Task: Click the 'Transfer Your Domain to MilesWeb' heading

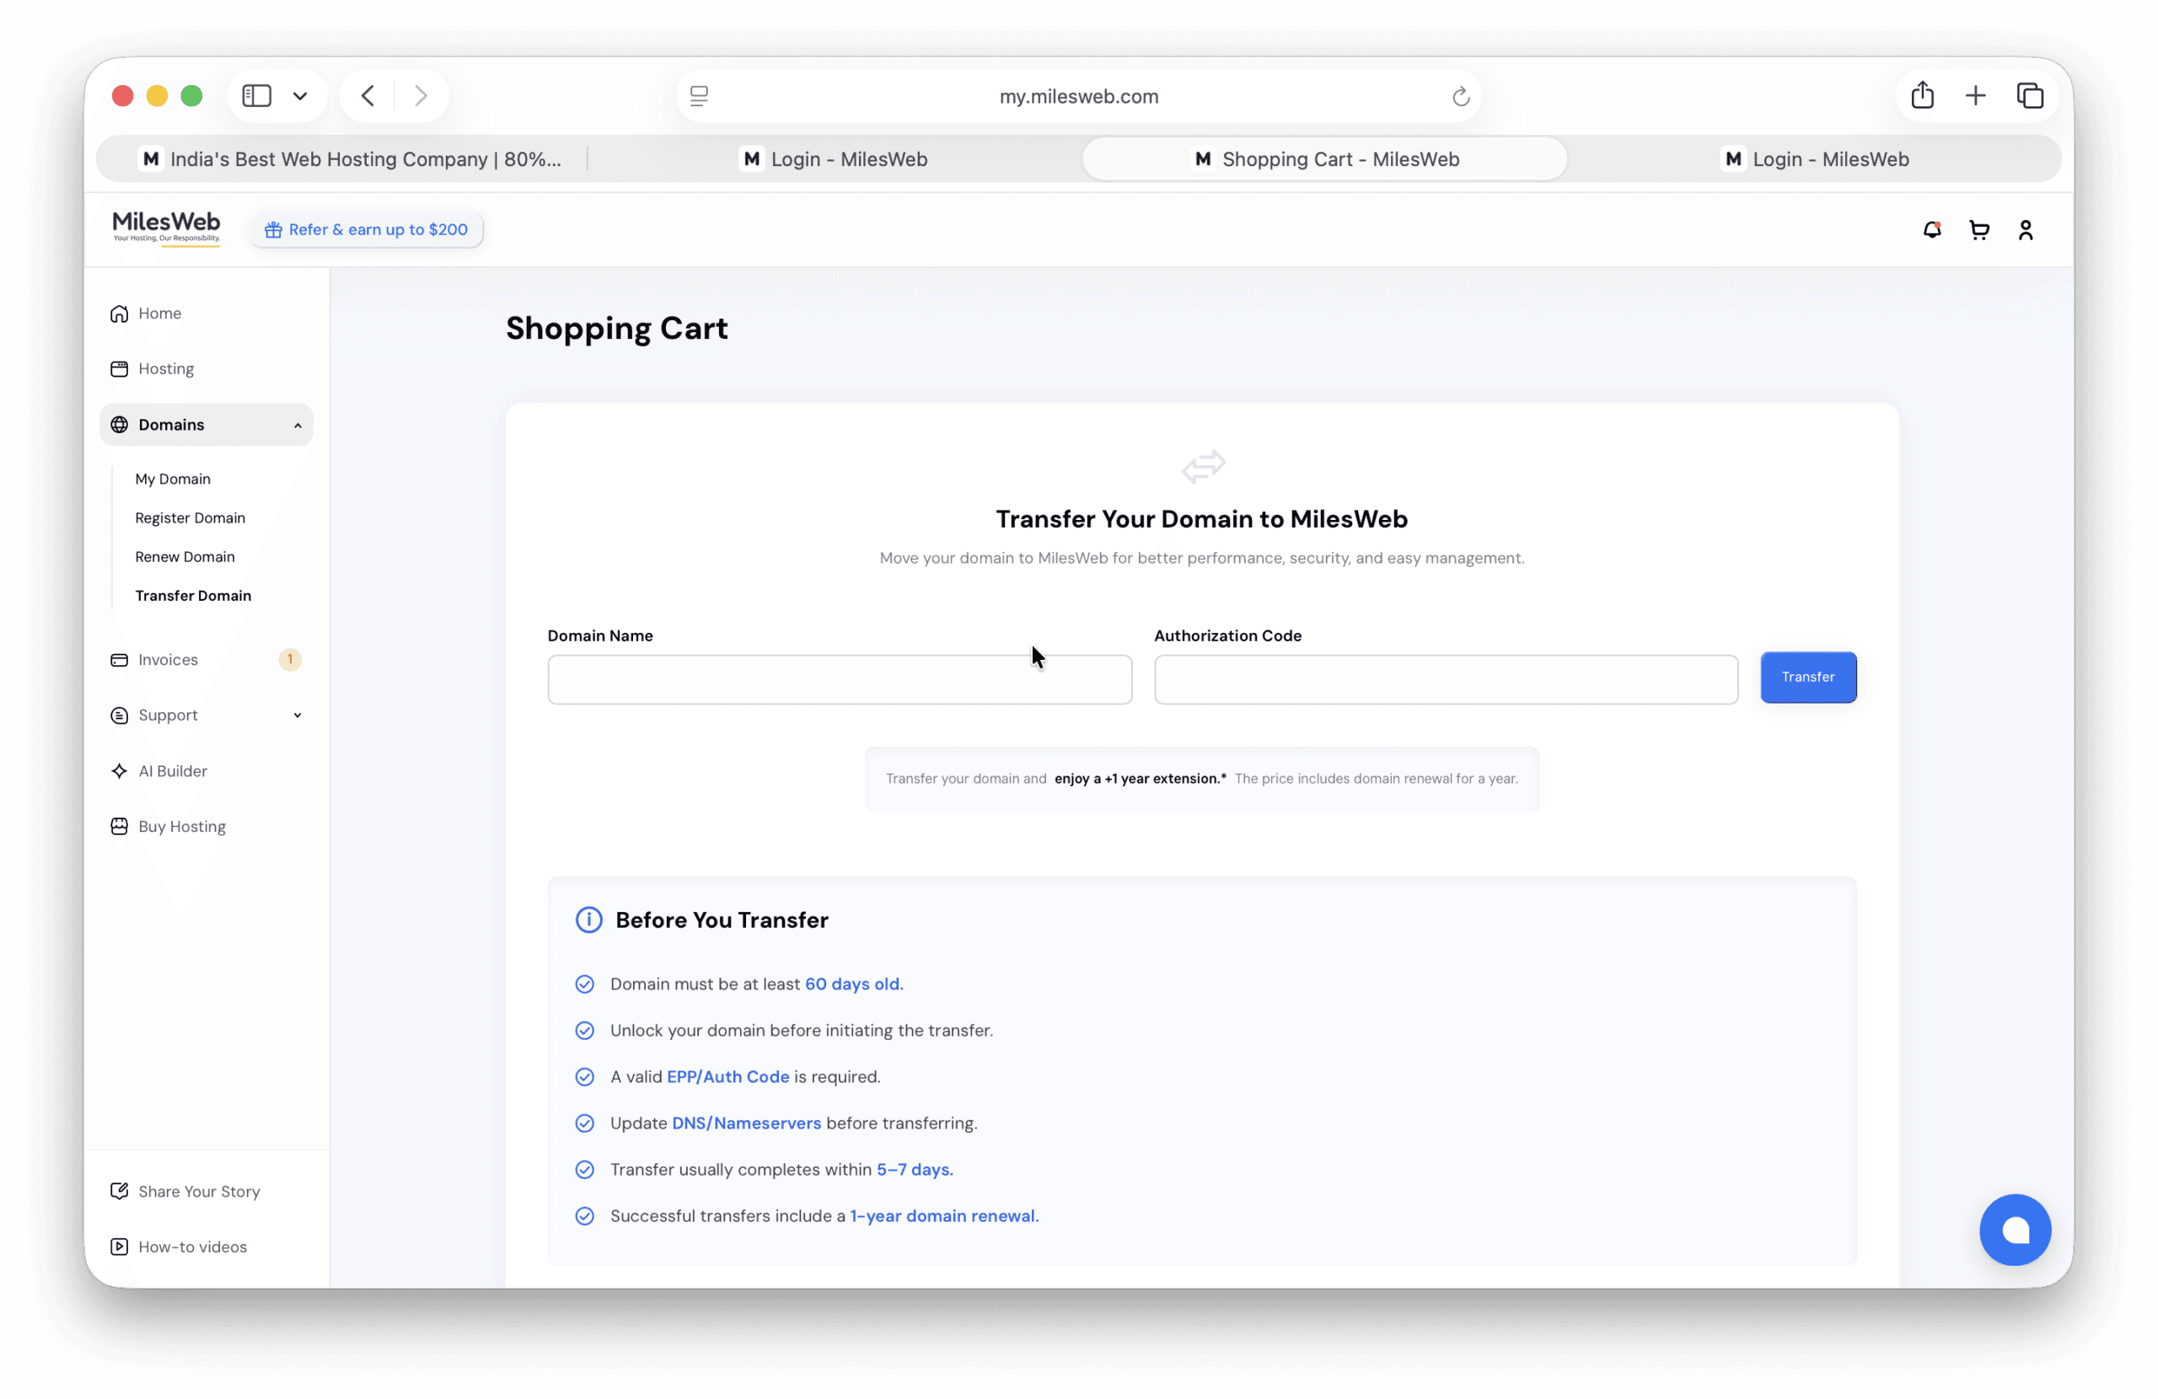Action: [1201, 519]
